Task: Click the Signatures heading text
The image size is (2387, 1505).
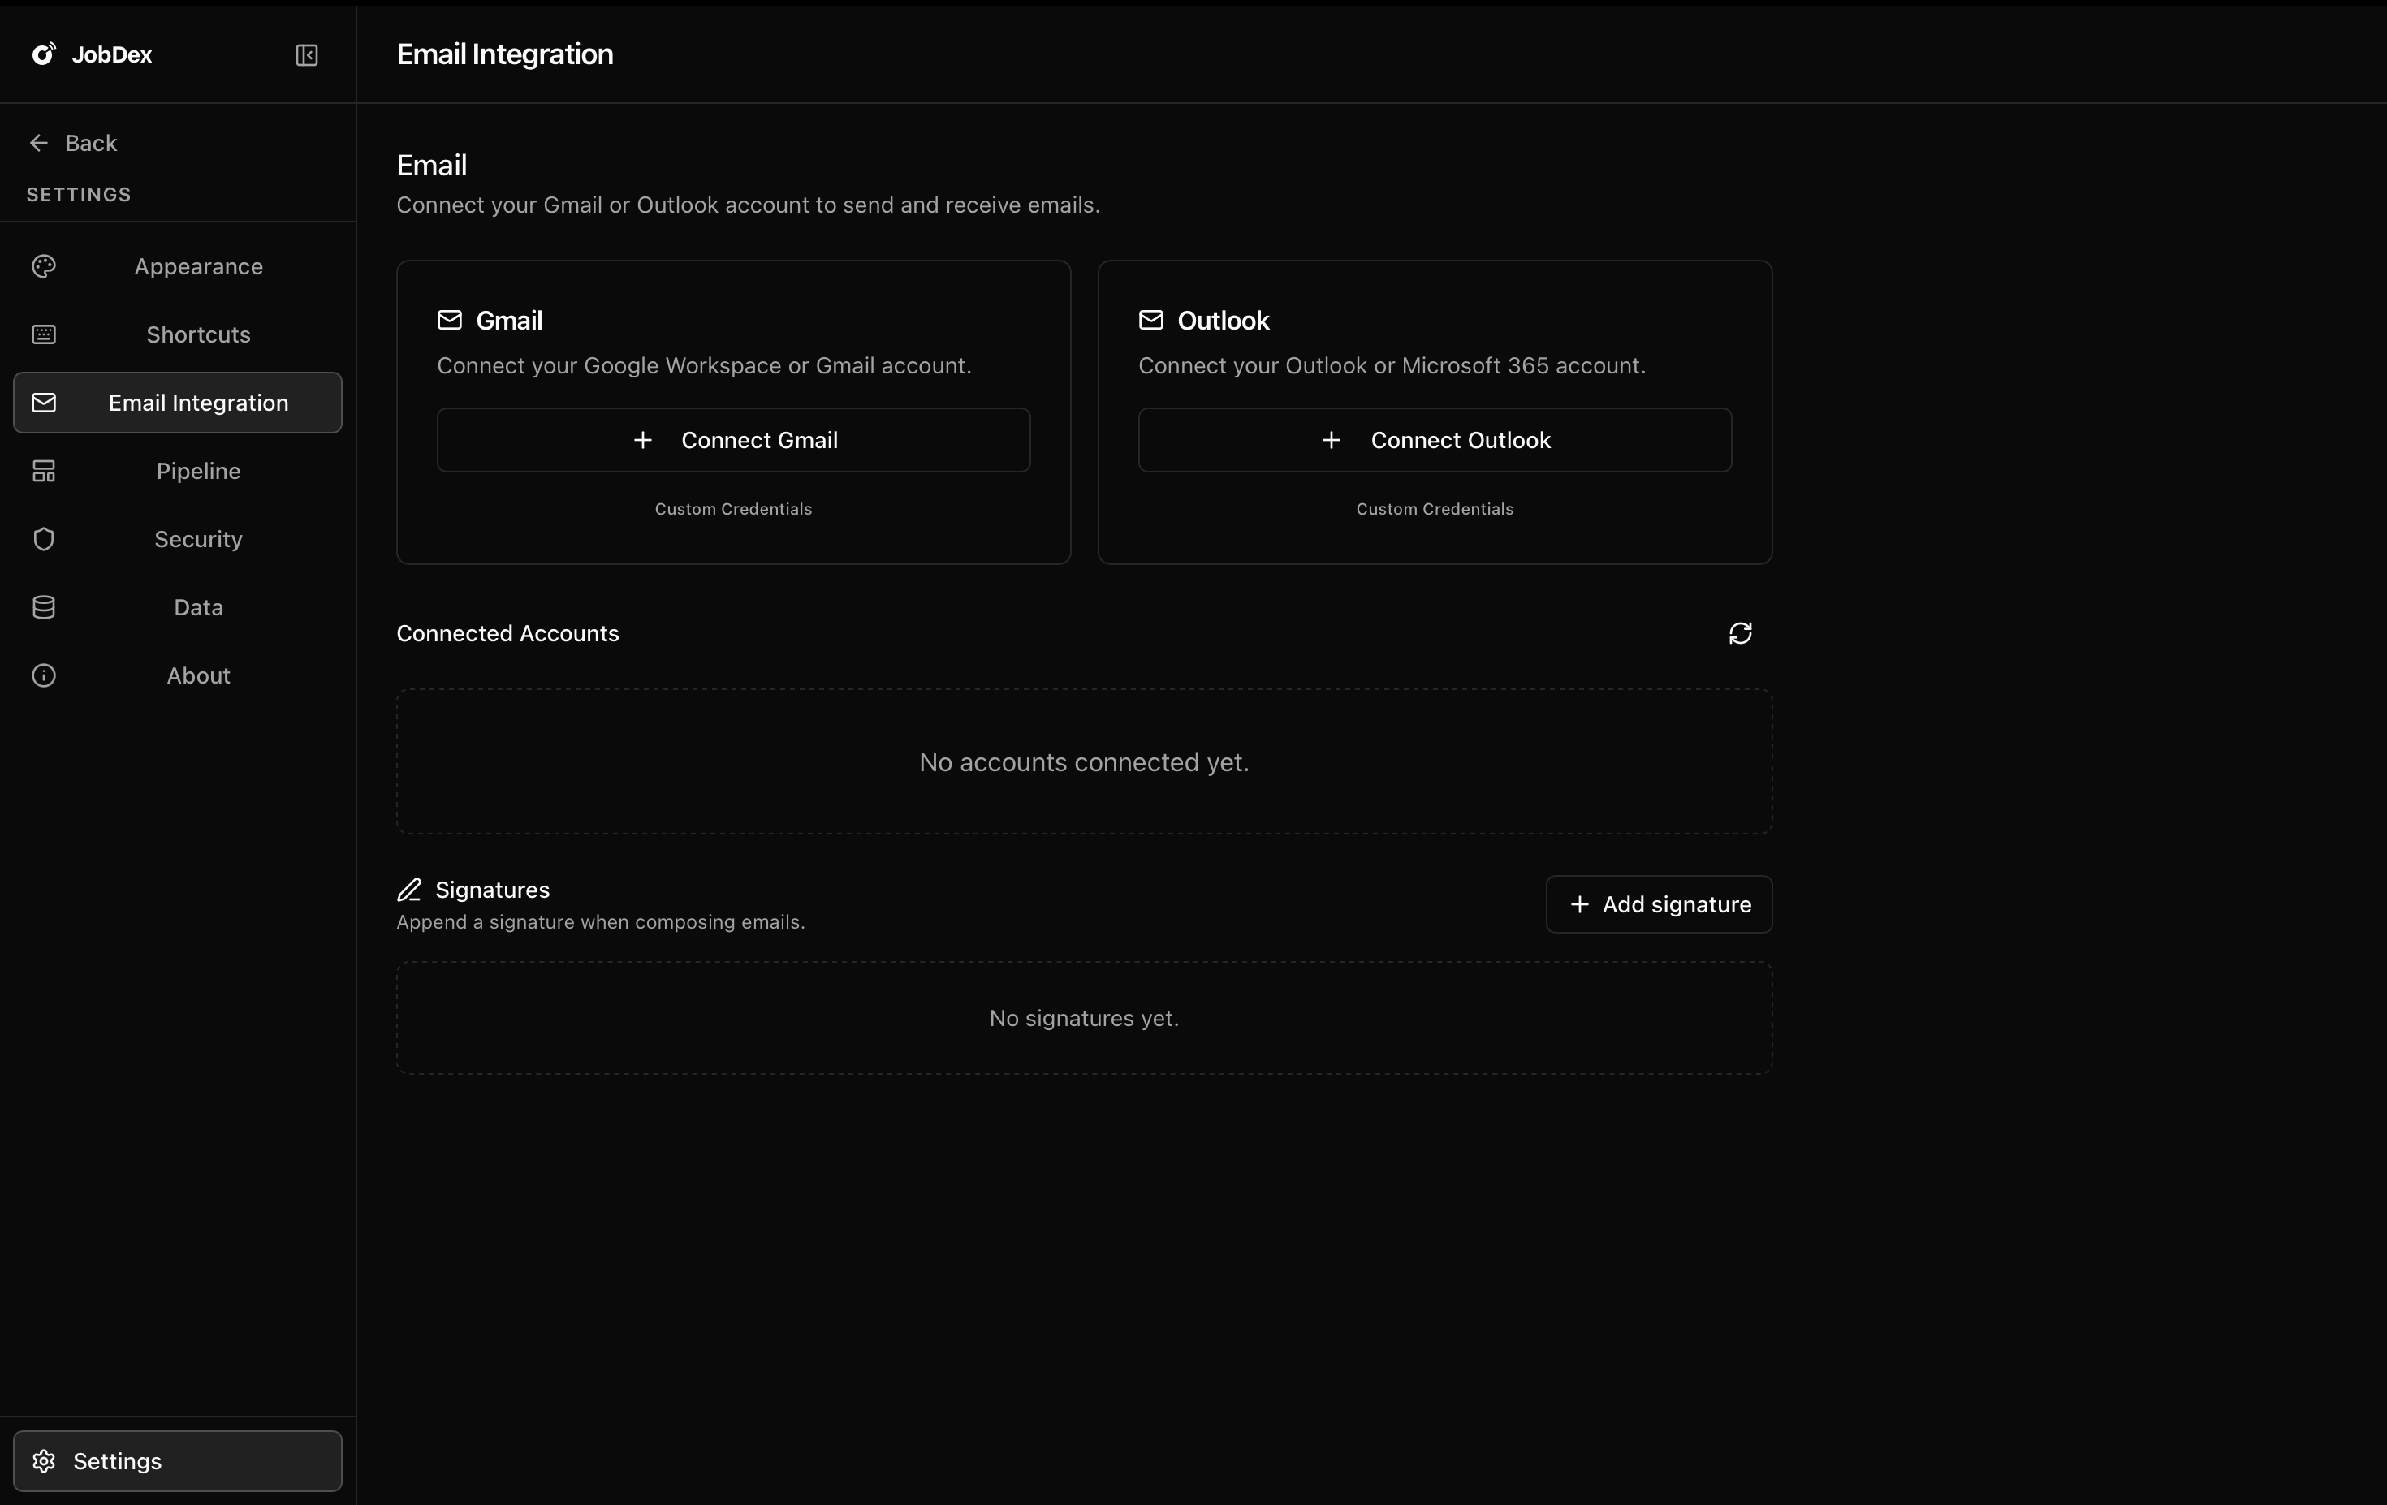Action: tap(493, 890)
